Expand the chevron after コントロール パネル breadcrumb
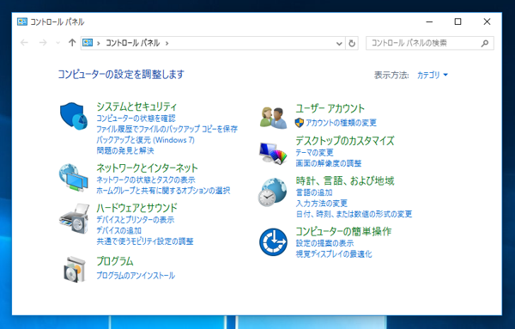515x329 pixels. (x=167, y=44)
